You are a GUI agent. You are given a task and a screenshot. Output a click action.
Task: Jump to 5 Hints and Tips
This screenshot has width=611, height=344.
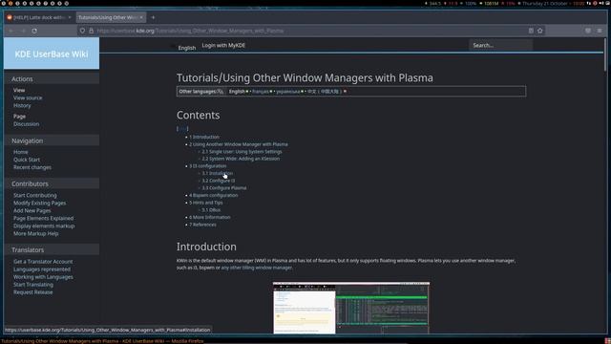(x=206, y=203)
